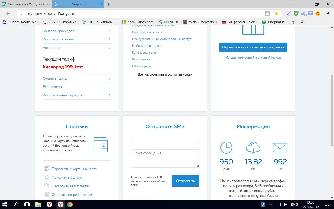The height and width of the screenshot is (209, 334).
Task: Open the taskbar search magnifier
Action: point(16,204)
